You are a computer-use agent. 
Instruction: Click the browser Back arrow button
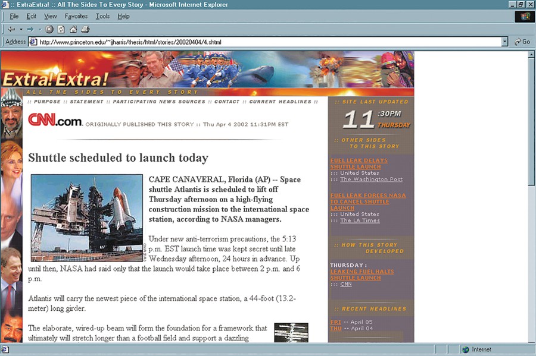[11, 29]
